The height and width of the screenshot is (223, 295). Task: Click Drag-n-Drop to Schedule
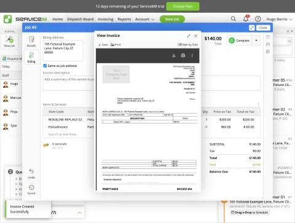[x=250, y=213]
